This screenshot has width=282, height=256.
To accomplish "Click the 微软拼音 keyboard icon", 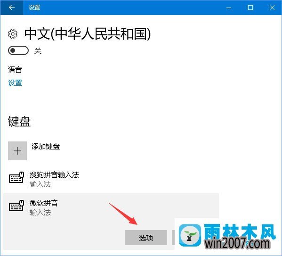I will coord(16,206).
